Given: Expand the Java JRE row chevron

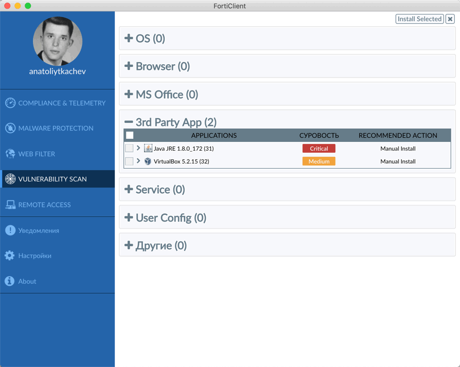Looking at the screenshot, I should 138,148.
